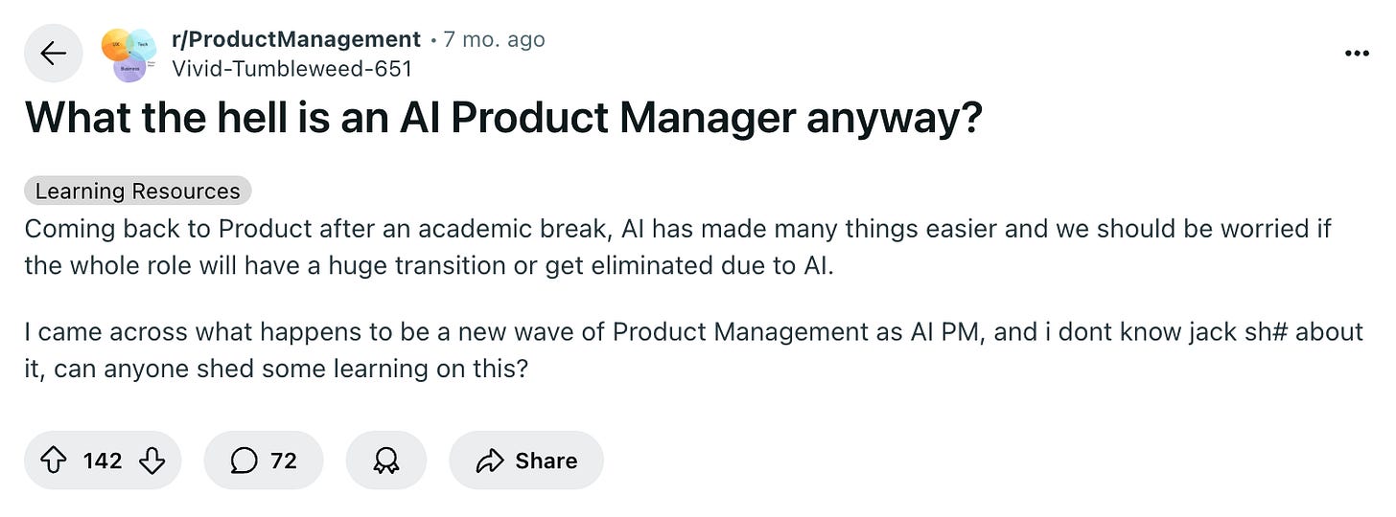Click the Share button label

point(547,461)
